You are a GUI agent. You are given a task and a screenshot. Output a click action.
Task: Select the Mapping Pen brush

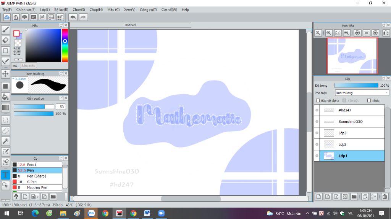[x=37, y=187]
